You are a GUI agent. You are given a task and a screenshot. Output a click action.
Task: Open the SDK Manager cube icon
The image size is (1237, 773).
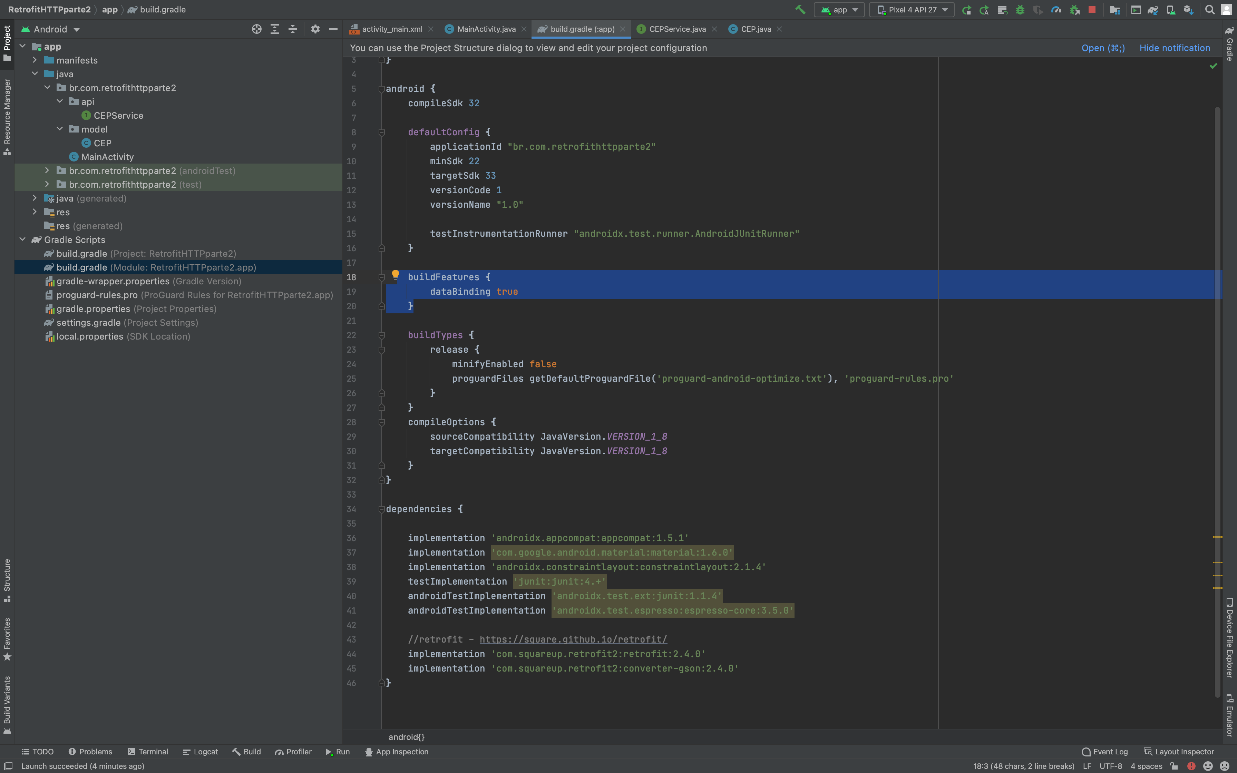1188,10
